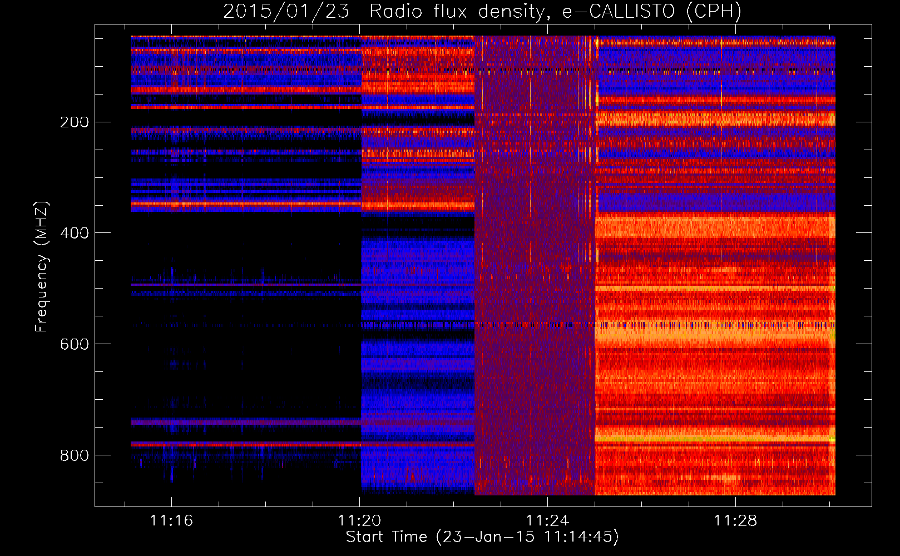Select the 800 frequency tick label
This screenshot has height=556, width=900.
[75, 455]
